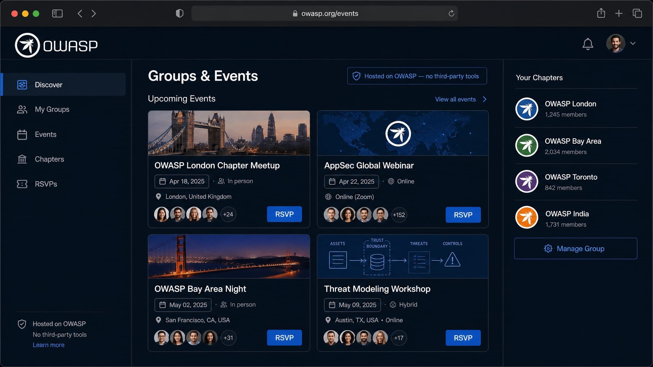Click the Share icon in browser toolbar
Viewport: 653px width, 367px height.
[x=601, y=13]
